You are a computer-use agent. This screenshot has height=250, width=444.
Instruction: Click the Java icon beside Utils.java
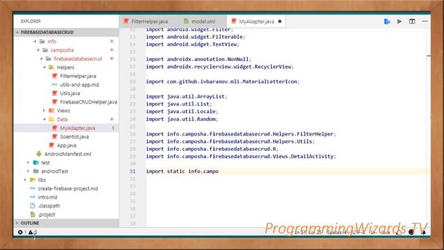55,93
